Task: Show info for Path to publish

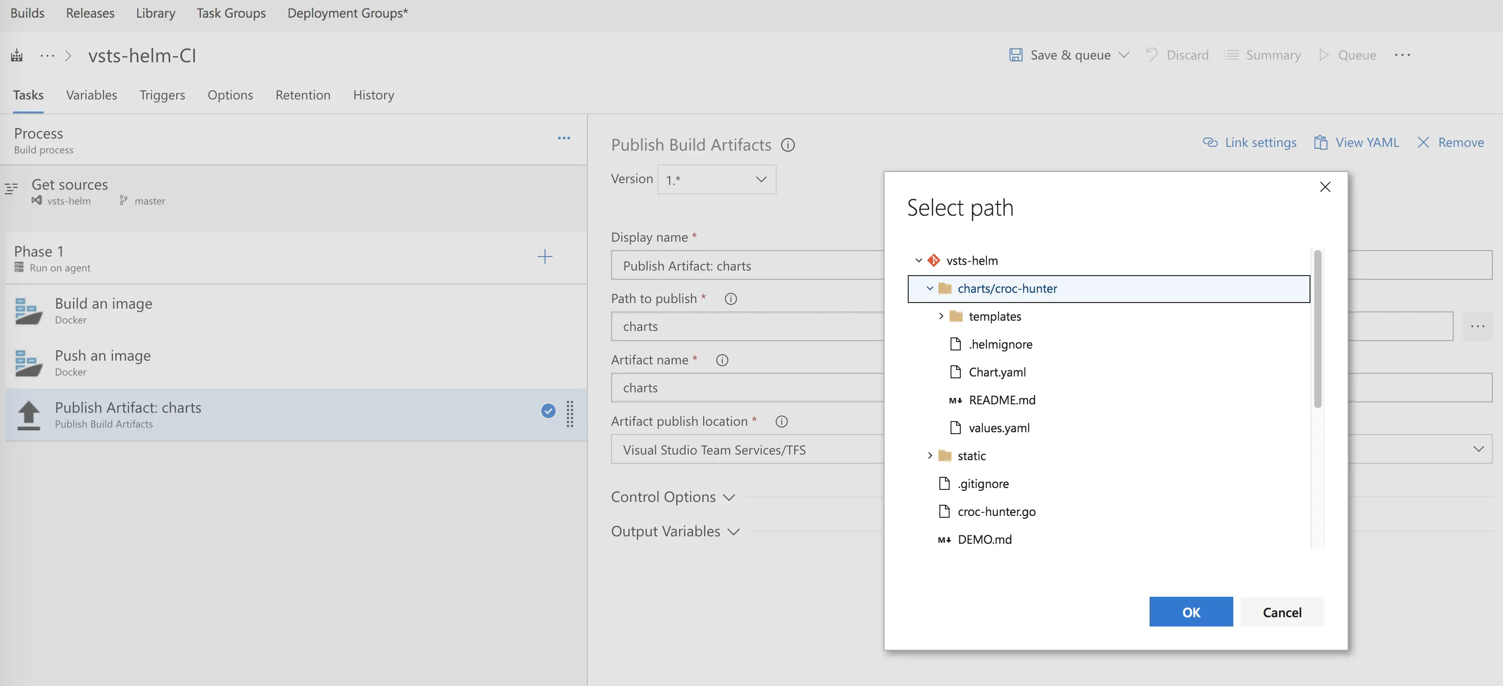Action: point(731,299)
